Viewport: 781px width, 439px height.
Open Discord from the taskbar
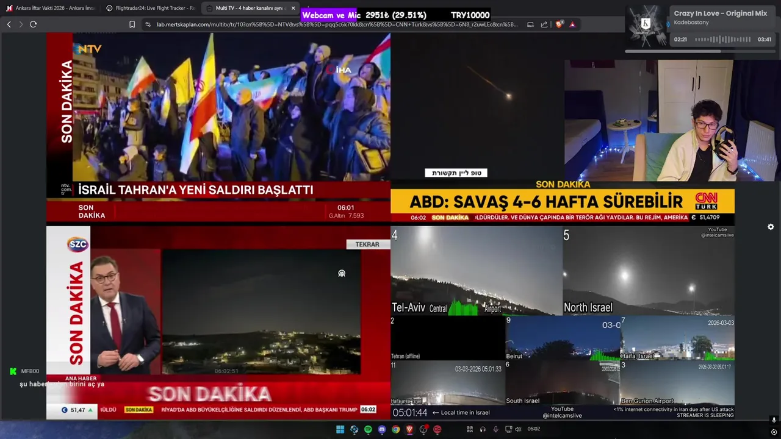[382, 429]
